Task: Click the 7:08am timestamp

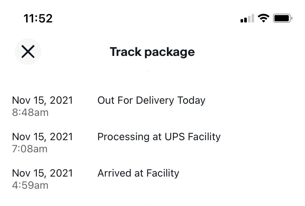Action: pyautogui.click(x=30, y=149)
